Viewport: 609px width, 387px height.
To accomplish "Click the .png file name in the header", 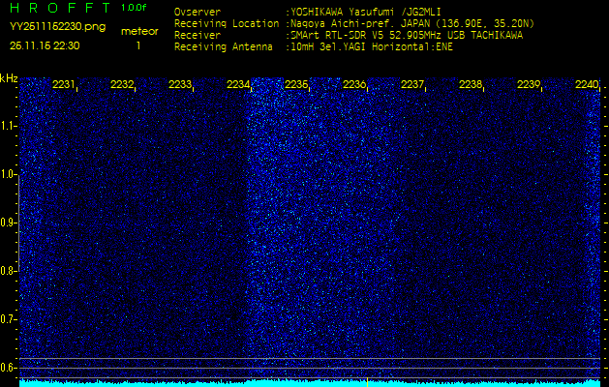I will click(x=57, y=27).
